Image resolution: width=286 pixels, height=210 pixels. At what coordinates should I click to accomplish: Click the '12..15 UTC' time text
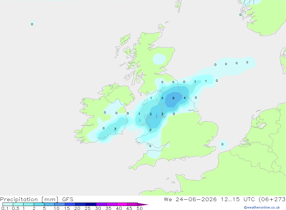click(238, 199)
